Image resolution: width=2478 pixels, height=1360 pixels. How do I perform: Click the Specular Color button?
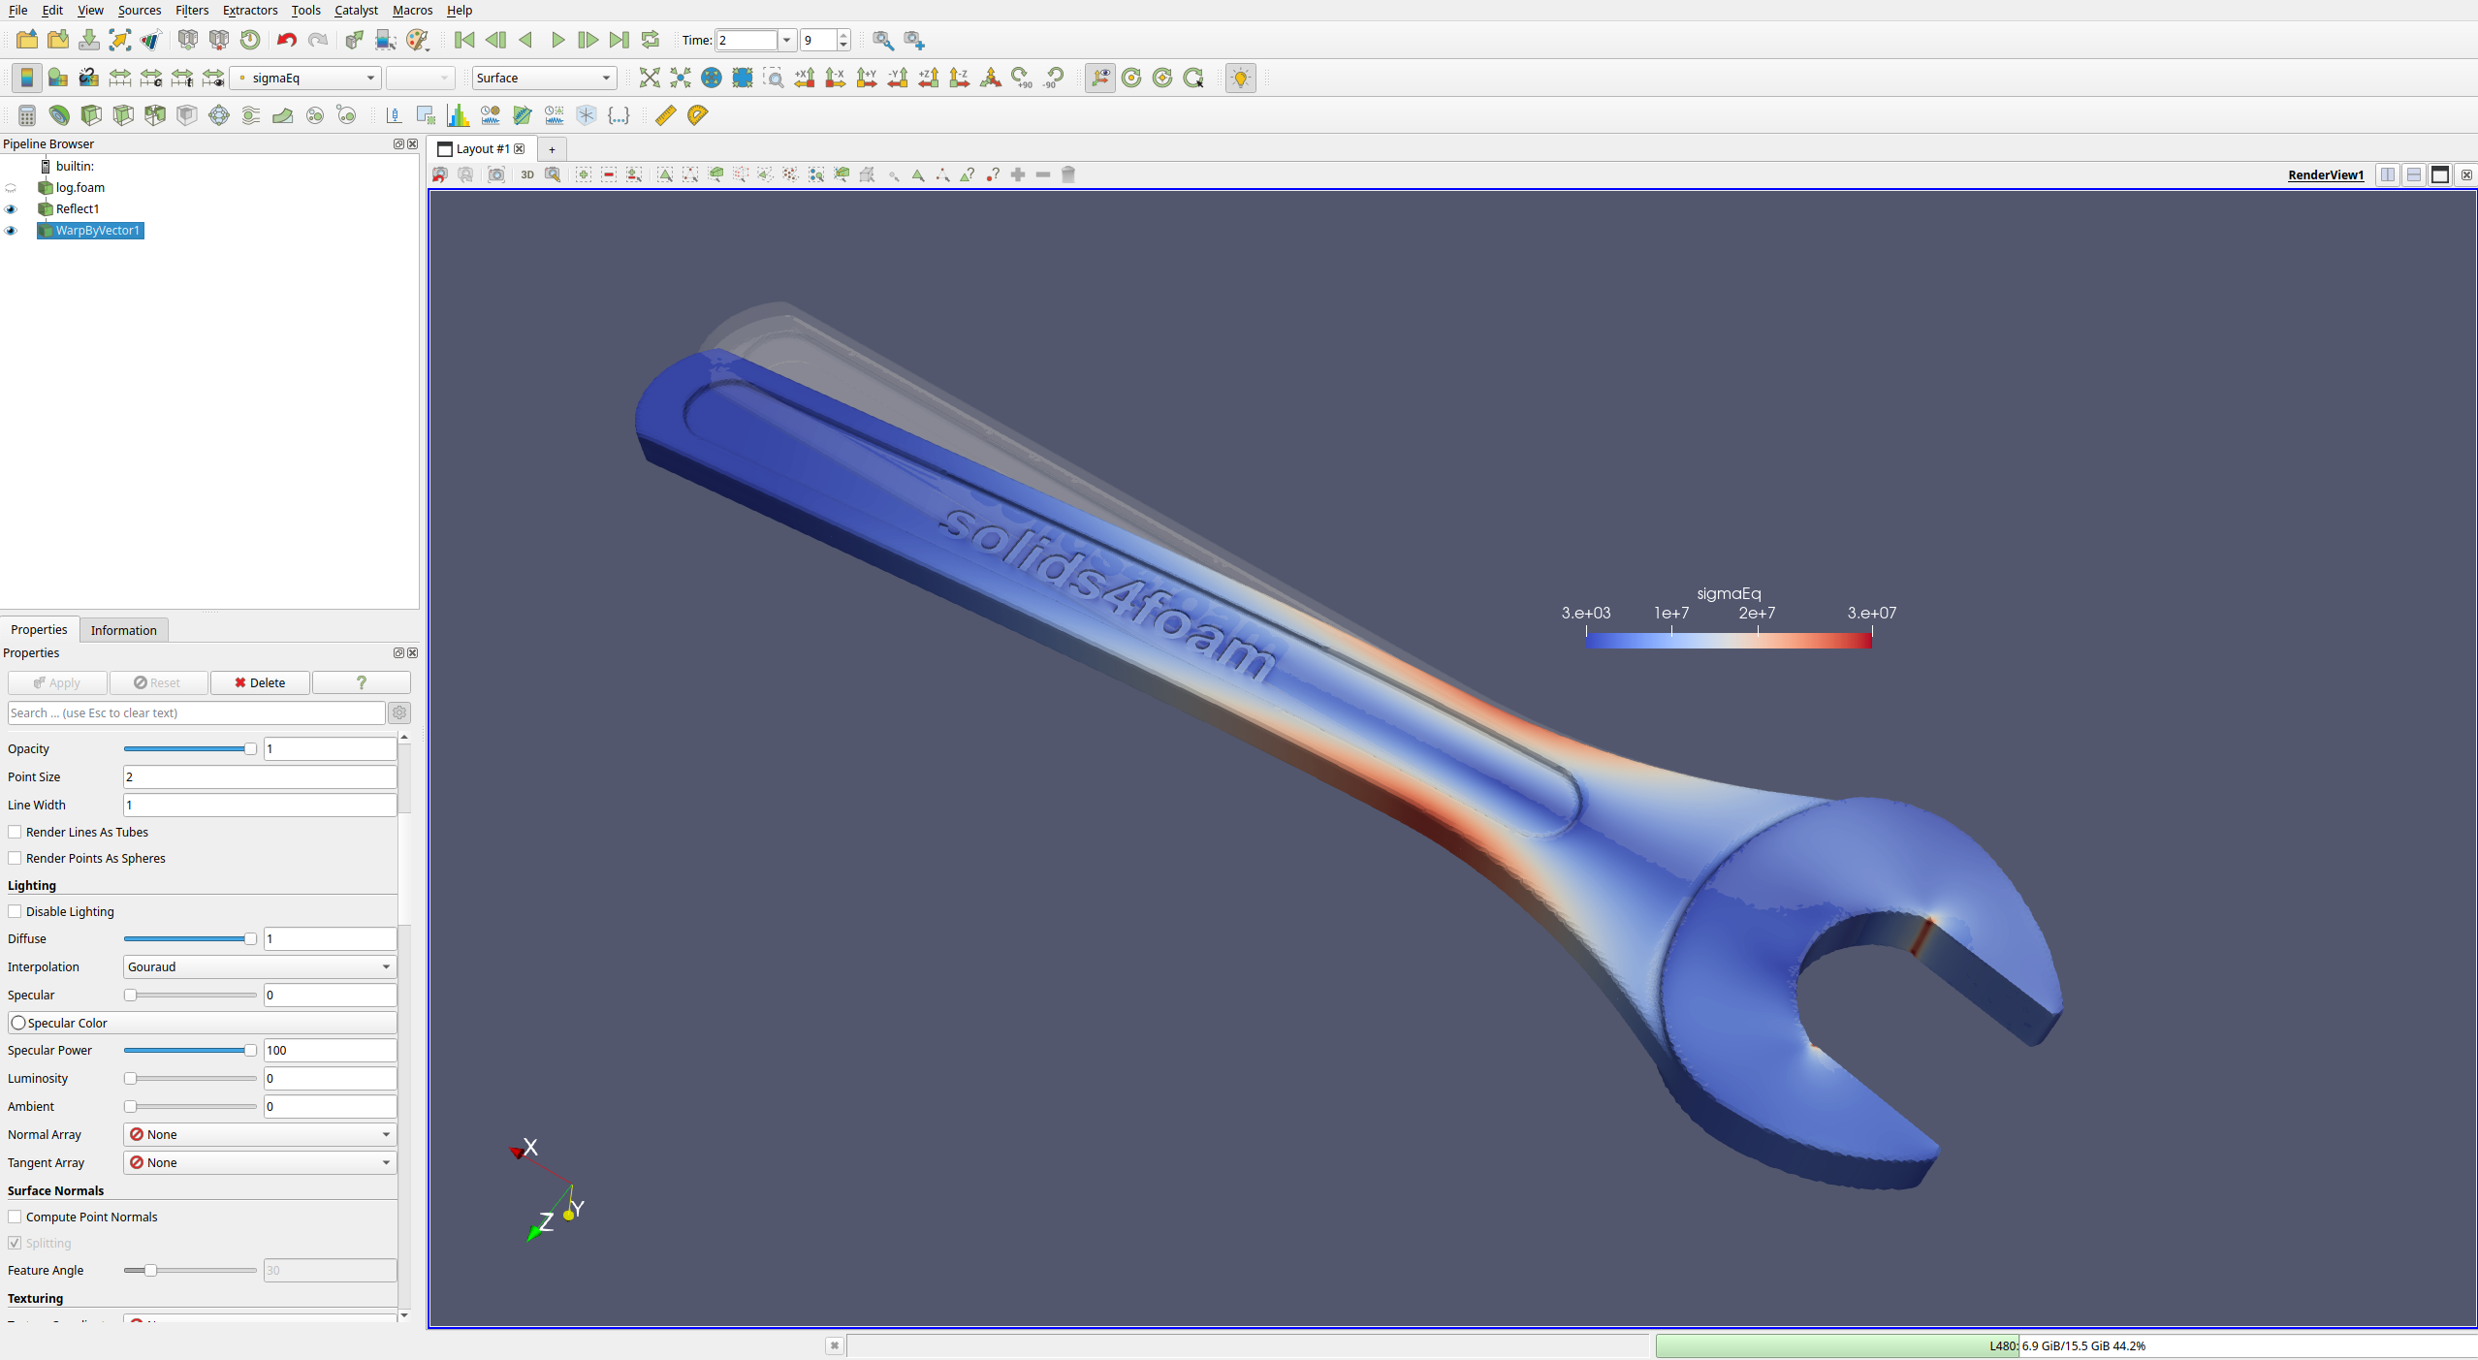[x=202, y=1023]
